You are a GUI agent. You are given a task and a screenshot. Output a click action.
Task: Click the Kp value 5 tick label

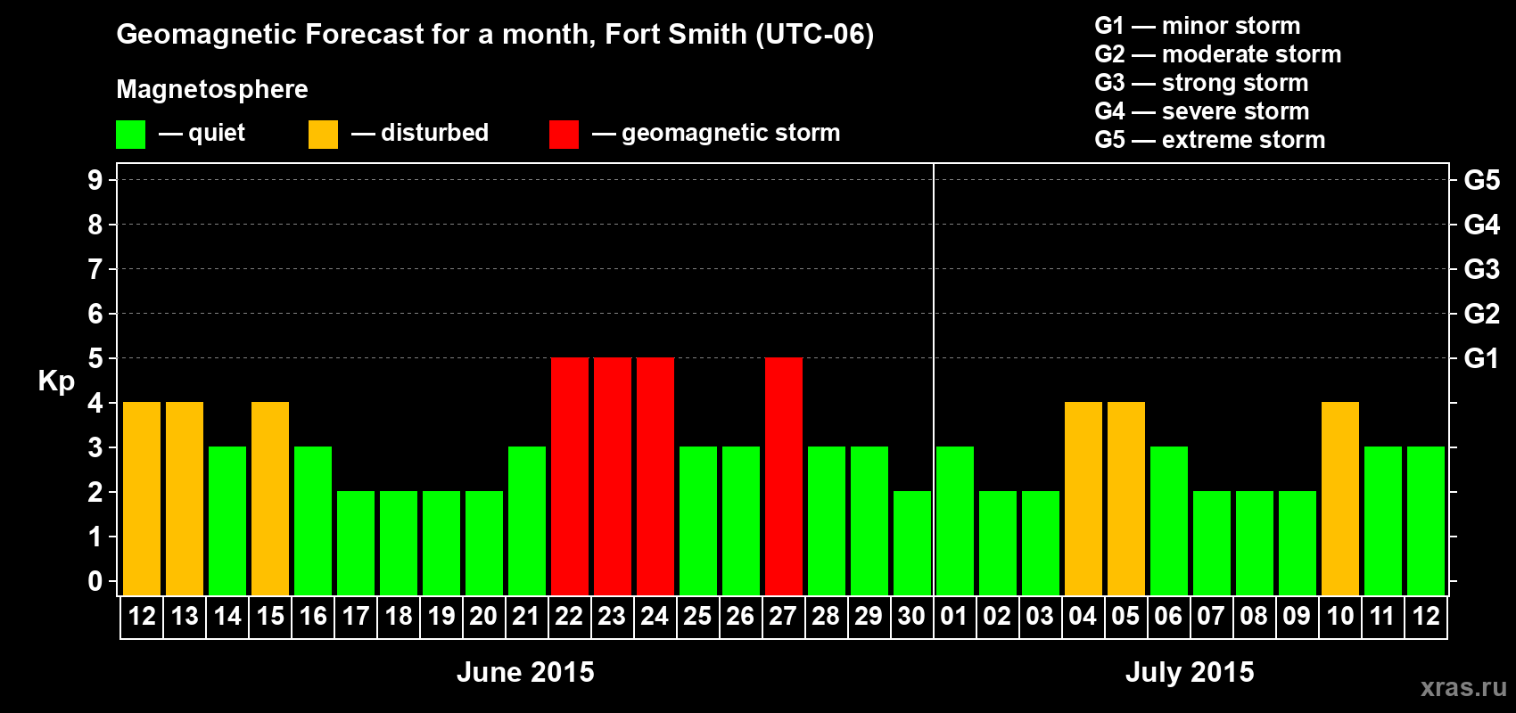pyautogui.click(x=95, y=358)
